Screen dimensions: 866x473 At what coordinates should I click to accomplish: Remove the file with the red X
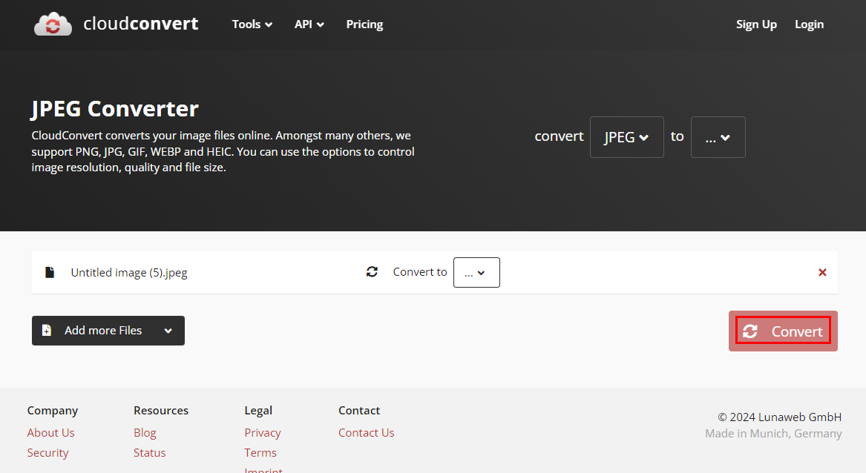click(x=822, y=272)
